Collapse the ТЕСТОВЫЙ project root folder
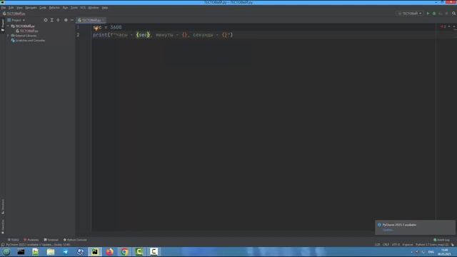457x257 pixels. (8, 26)
